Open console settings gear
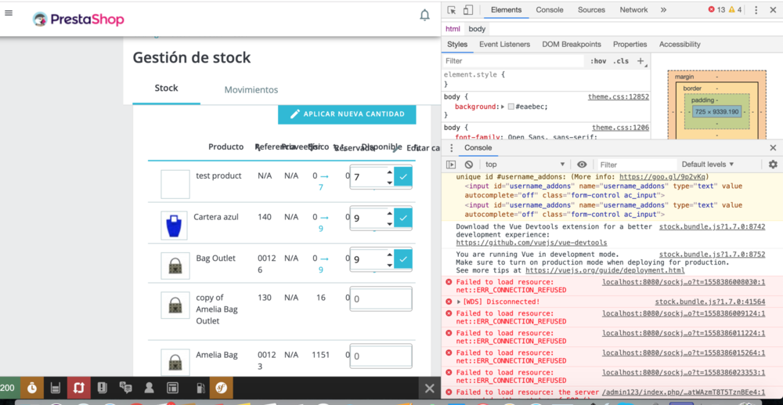This screenshot has height=405, width=783. (773, 165)
